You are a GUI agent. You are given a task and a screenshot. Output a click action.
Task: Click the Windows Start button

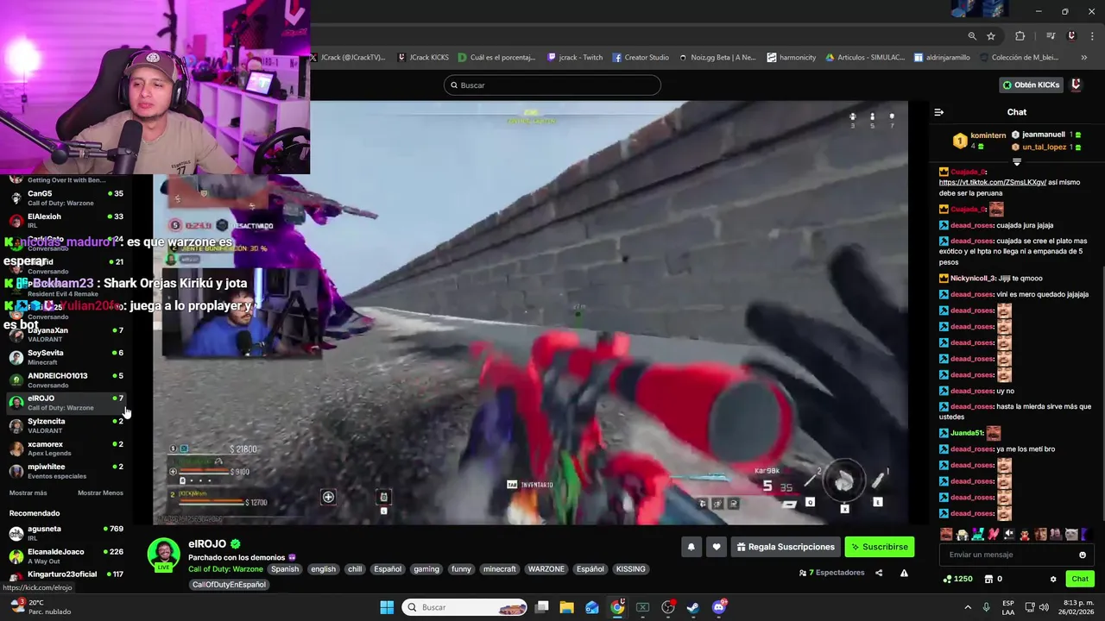(x=387, y=607)
